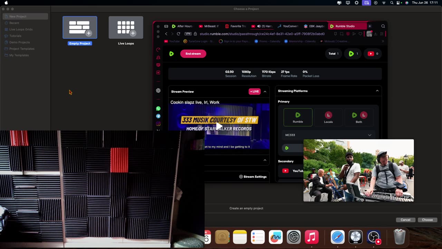This screenshot has height=249, width=442.
Task: Open Live Loops Grids in the sidebar
Action: (x=21, y=29)
